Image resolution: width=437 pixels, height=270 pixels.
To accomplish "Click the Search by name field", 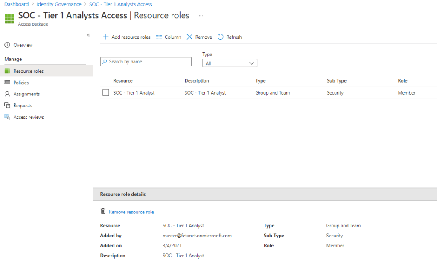I will tap(146, 62).
